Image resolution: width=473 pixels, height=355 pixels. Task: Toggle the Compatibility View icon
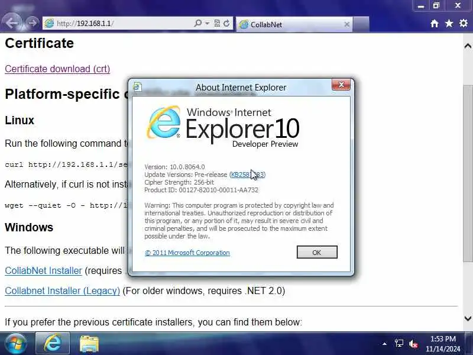(x=217, y=23)
